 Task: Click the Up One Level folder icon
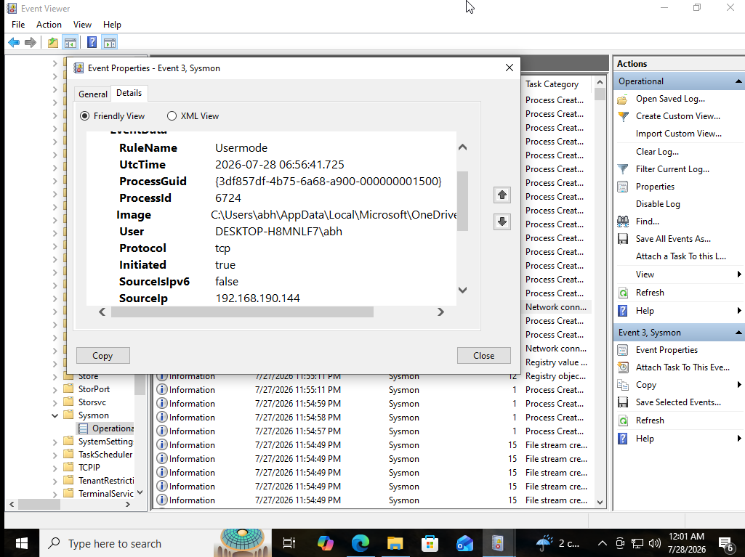53,43
